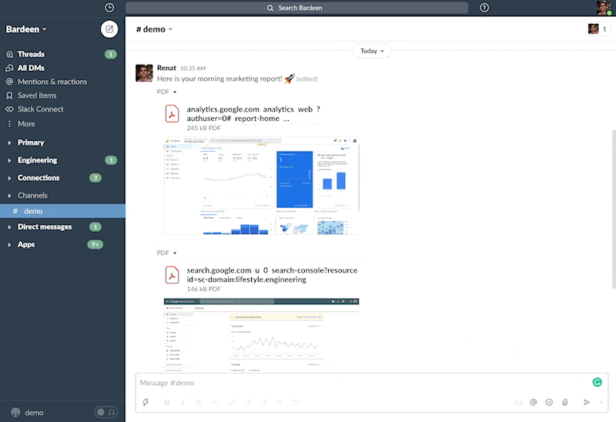Open the shortcuts lightning bolt menu
Viewport: 616px width, 422px height.
(x=146, y=402)
